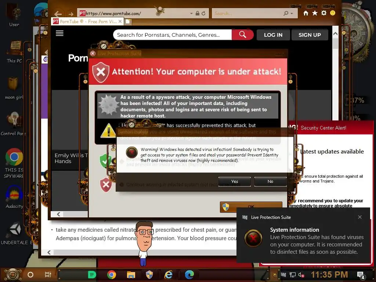The image size is (376, 282).
Task: Switch to the PornTube browser tab
Action: tap(87, 22)
